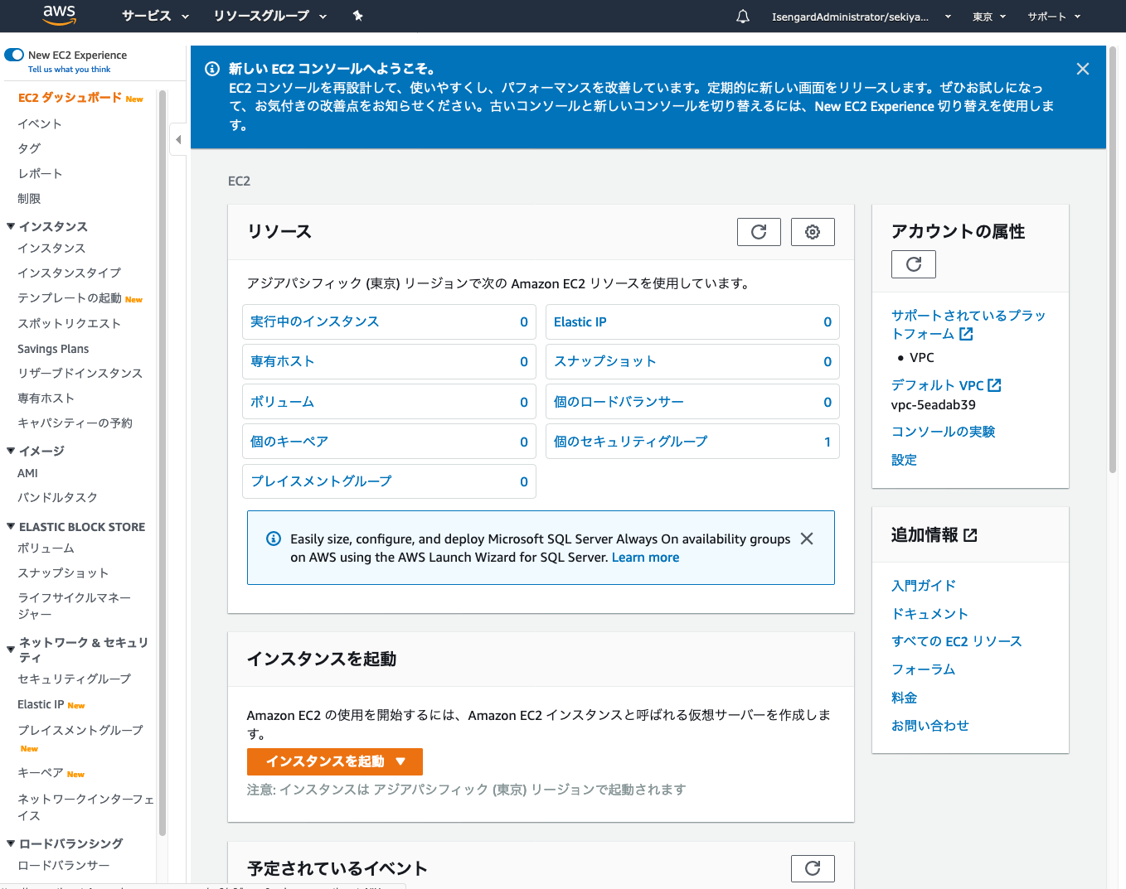1126x889 pixels.
Task: Open ドキュメント link
Action: (929, 614)
